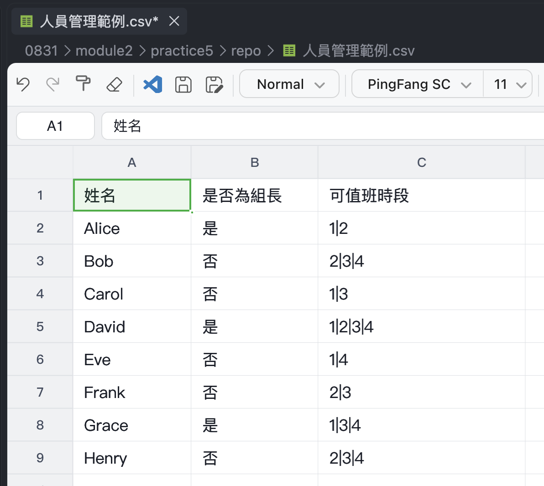Click the select-all corner of grid
Viewport: 544px width, 486px height.
40,162
